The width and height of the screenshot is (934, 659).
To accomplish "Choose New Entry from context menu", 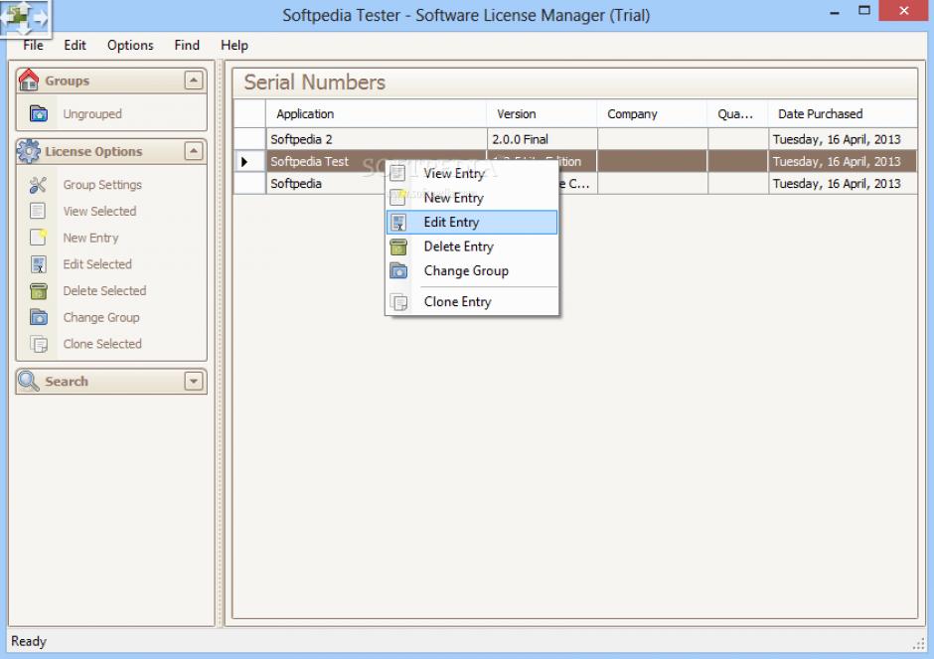I will pos(472,198).
